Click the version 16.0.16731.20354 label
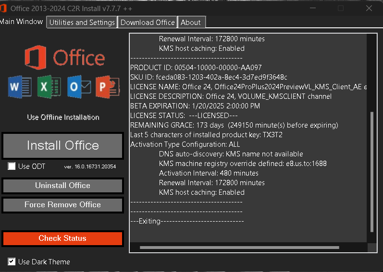Image resolution: width=383 pixels, height=272 pixels. click(x=90, y=166)
